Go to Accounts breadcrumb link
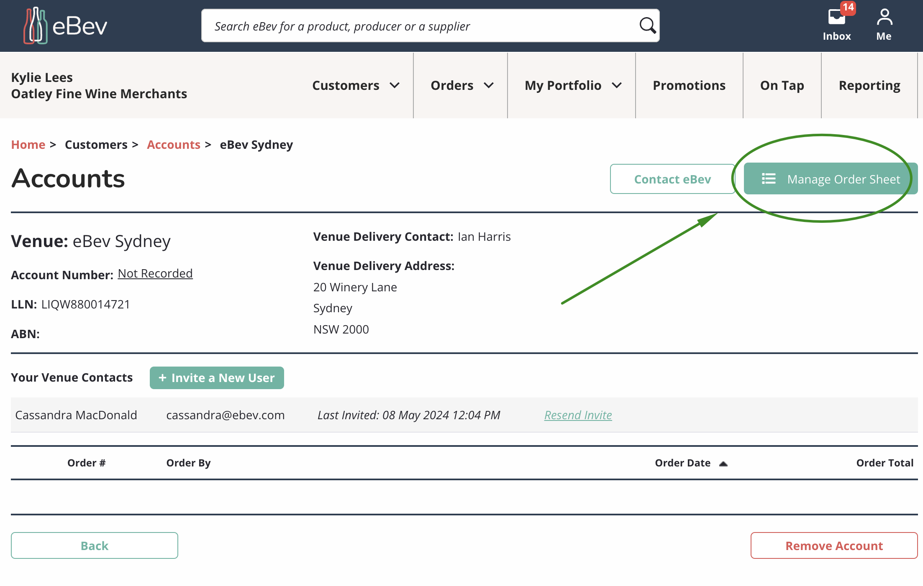923x586 pixels. [x=174, y=145]
